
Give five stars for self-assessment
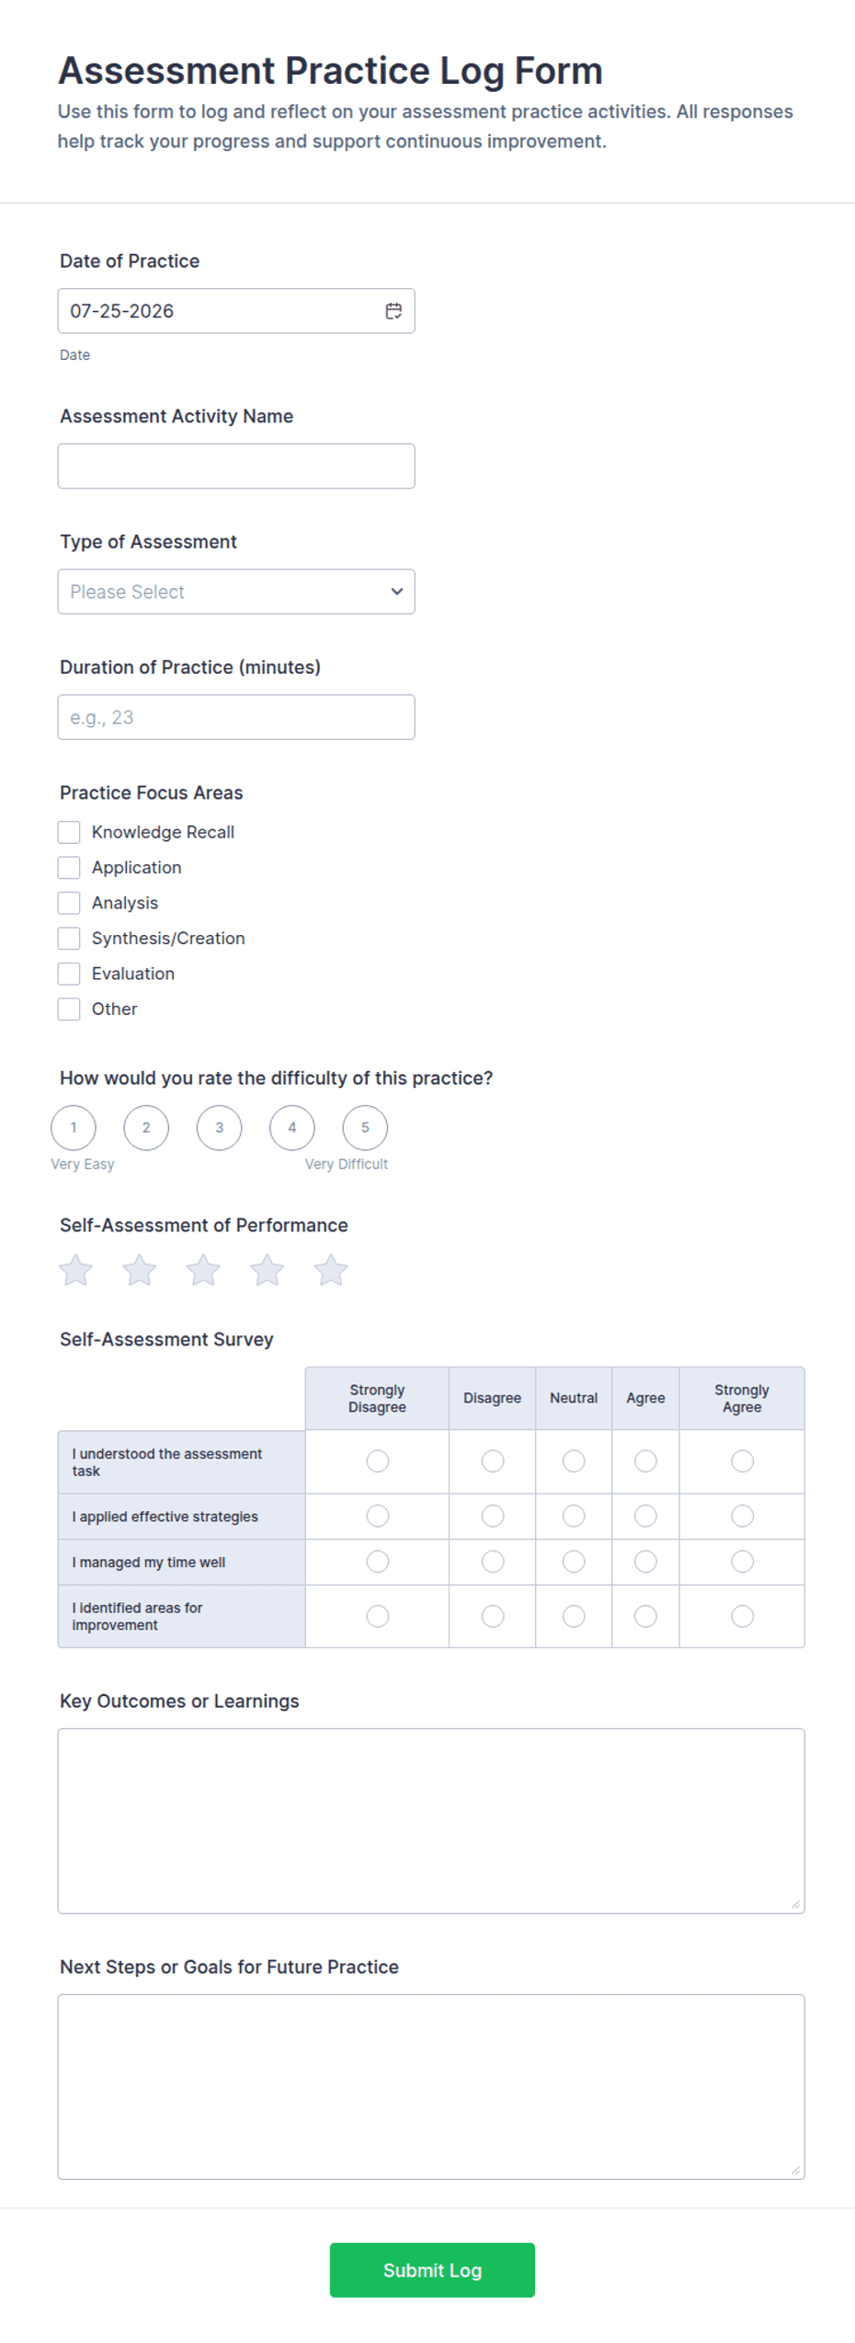[x=331, y=1270]
